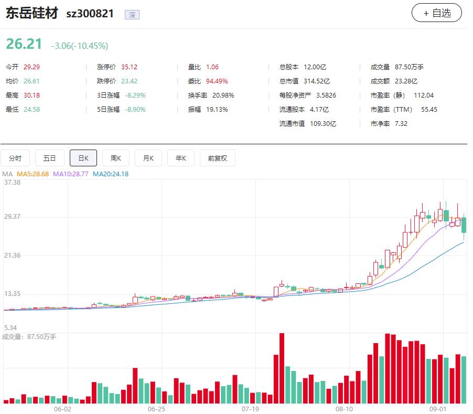Switch to 分时 chart tab
Image resolution: width=473 pixels, height=414 pixels.
coord(15,158)
